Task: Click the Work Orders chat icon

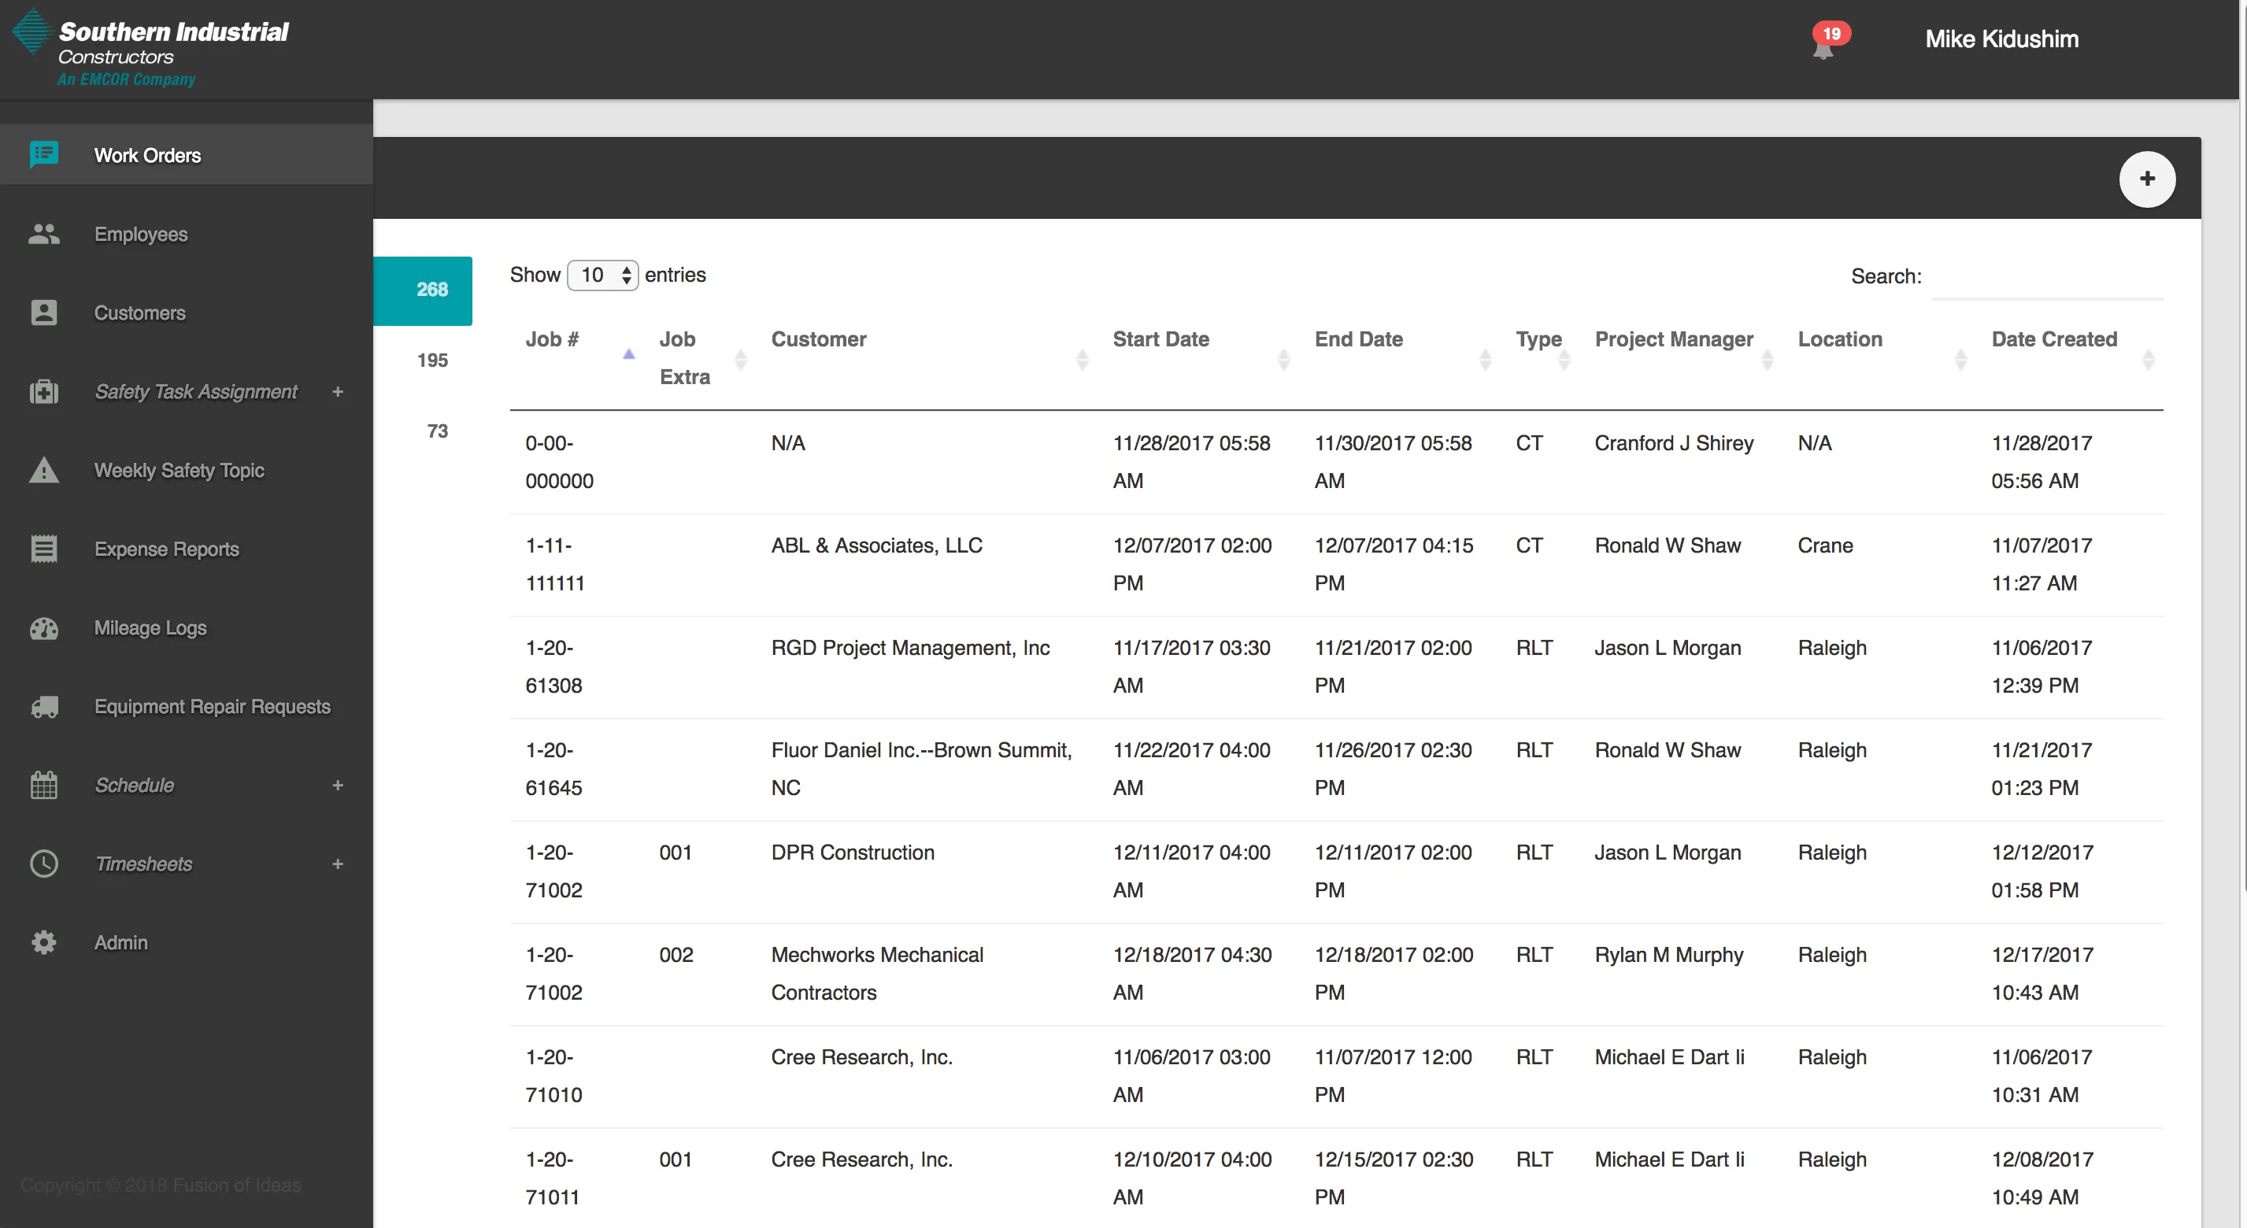Action: pos(43,155)
